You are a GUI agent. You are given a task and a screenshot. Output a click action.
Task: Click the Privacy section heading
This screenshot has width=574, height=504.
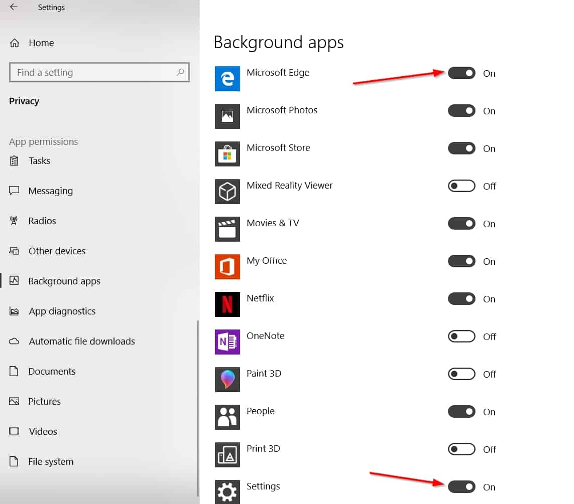[x=24, y=101]
